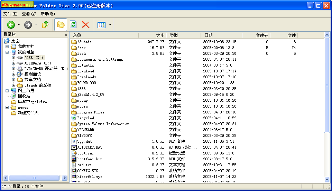Sort by 文件夹 count column header
Image resolution: width=332 pixels, height=191 pixels.
[256, 36]
